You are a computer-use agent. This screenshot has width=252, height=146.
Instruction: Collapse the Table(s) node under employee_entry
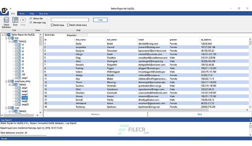coord(10,84)
